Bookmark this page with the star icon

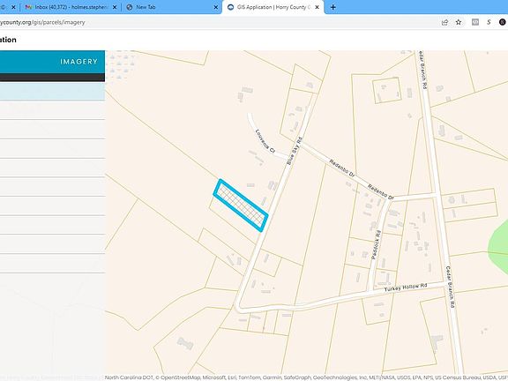[x=459, y=22]
